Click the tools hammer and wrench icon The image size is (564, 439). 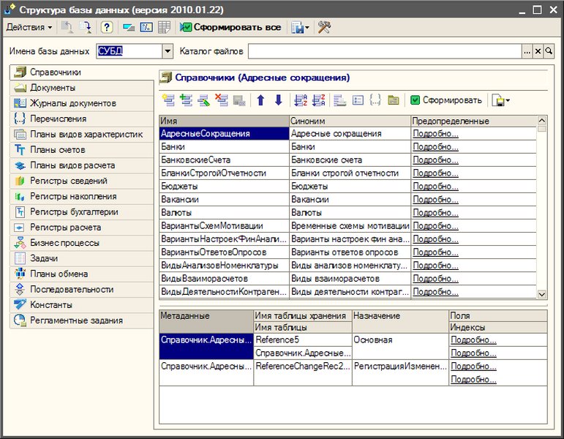point(324,27)
